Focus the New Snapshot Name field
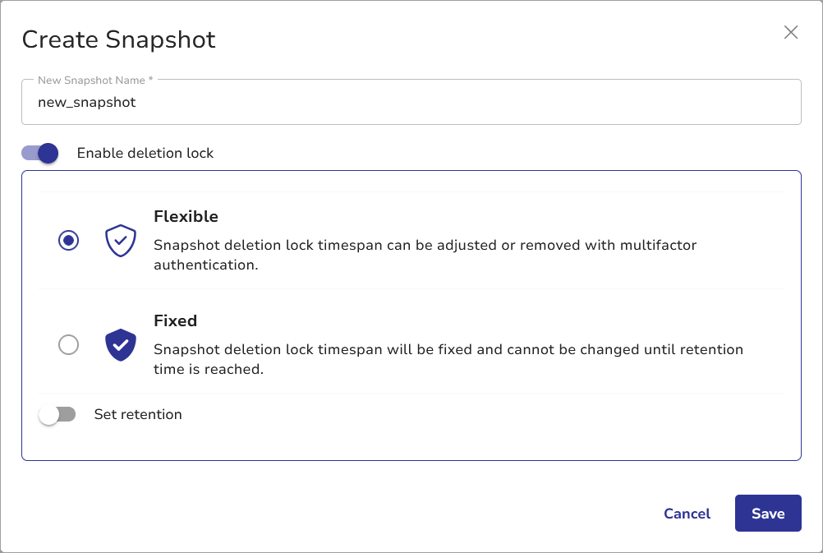823x553 pixels. (x=411, y=103)
